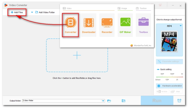The height and width of the screenshot is (108, 188).
Task: Click the 720P mark on quick setting
Action: pos(167,79)
